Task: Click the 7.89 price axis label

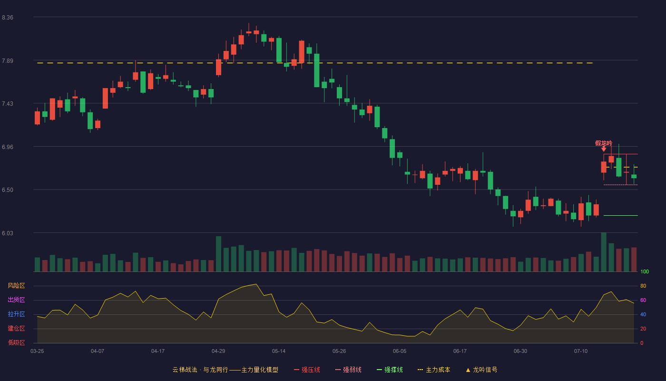Action: click(x=8, y=61)
